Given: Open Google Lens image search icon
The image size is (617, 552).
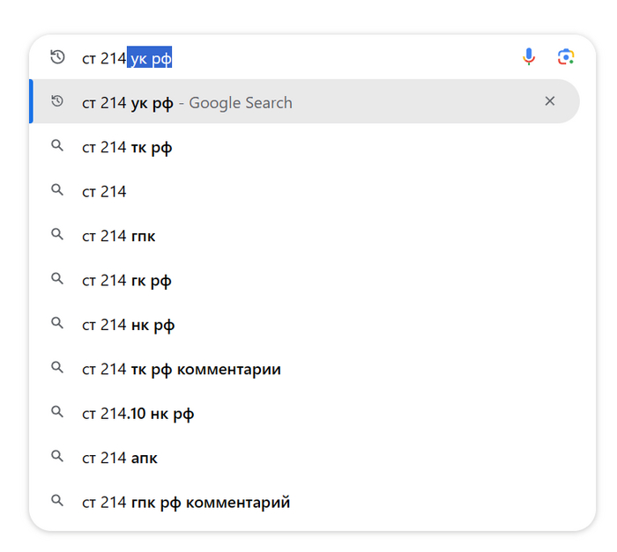Looking at the screenshot, I should (x=566, y=57).
